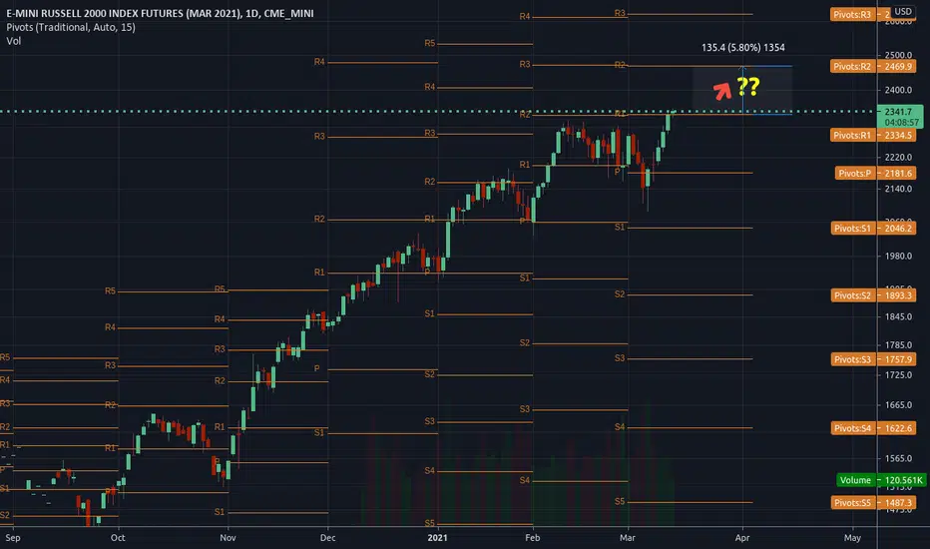Click the Pivots:R2 2469.9 price label
Image resolution: width=930 pixels, height=549 pixels.
pos(872,67)
